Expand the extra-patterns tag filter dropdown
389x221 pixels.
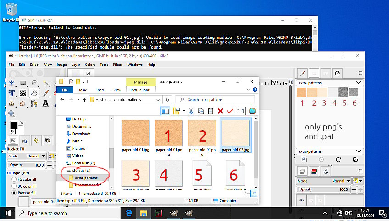pyautogui.click(x=359, y=83)
